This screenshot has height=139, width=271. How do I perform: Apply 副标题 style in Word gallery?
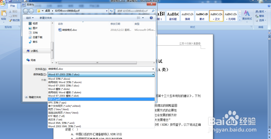click(173, 16)
